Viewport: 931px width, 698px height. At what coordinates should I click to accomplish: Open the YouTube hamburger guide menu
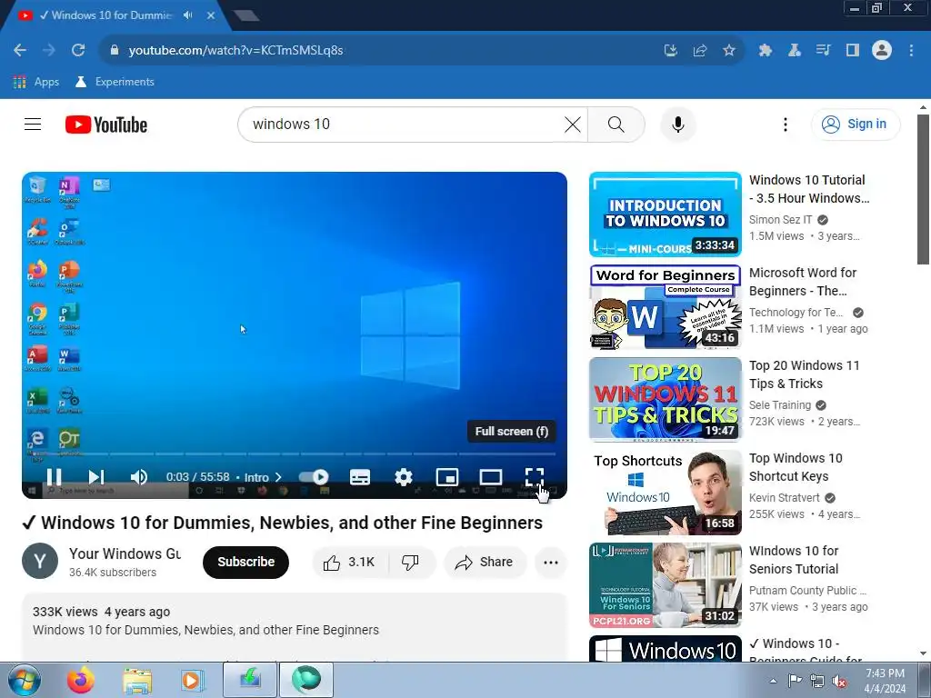(x=33, y=124)
